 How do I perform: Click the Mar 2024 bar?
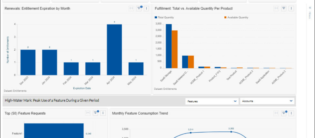coord(93,69)
